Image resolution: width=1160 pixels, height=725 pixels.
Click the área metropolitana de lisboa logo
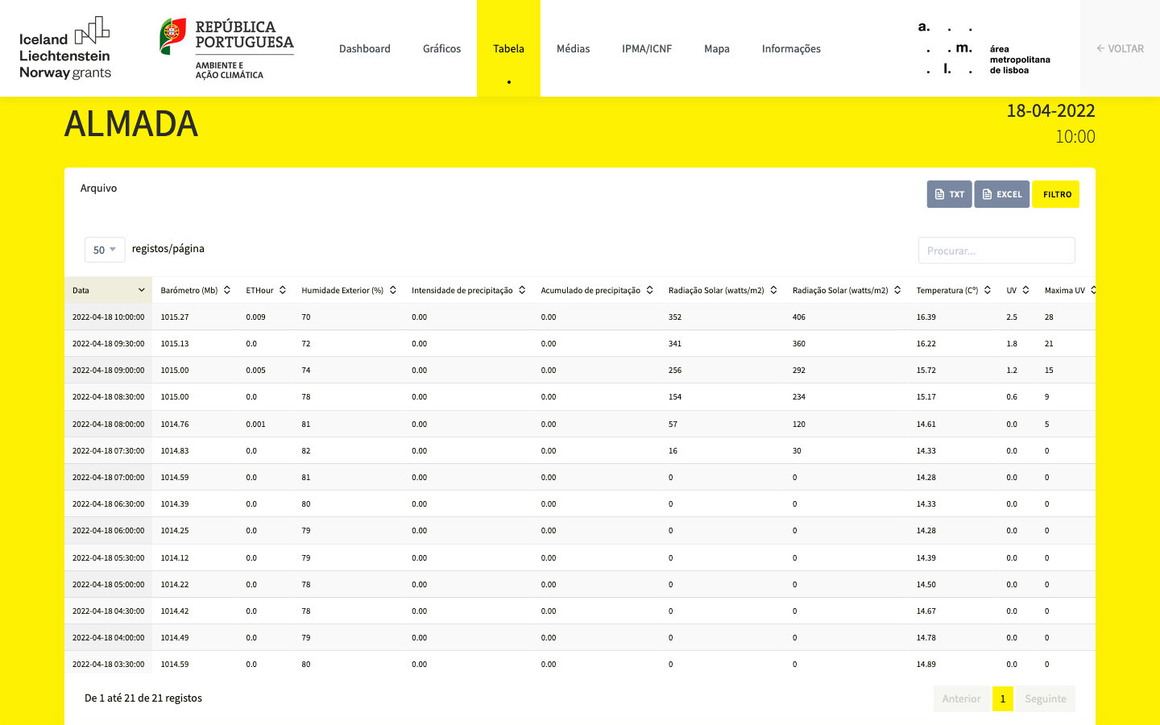pos(984,49)
